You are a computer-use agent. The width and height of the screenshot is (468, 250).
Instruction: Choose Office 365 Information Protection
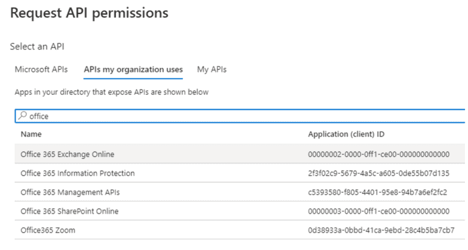pos(240,173)
